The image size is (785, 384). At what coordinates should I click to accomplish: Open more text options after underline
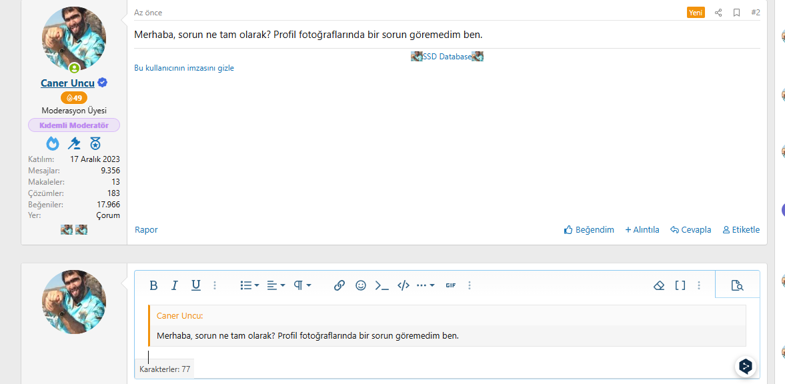click(215, 285)
